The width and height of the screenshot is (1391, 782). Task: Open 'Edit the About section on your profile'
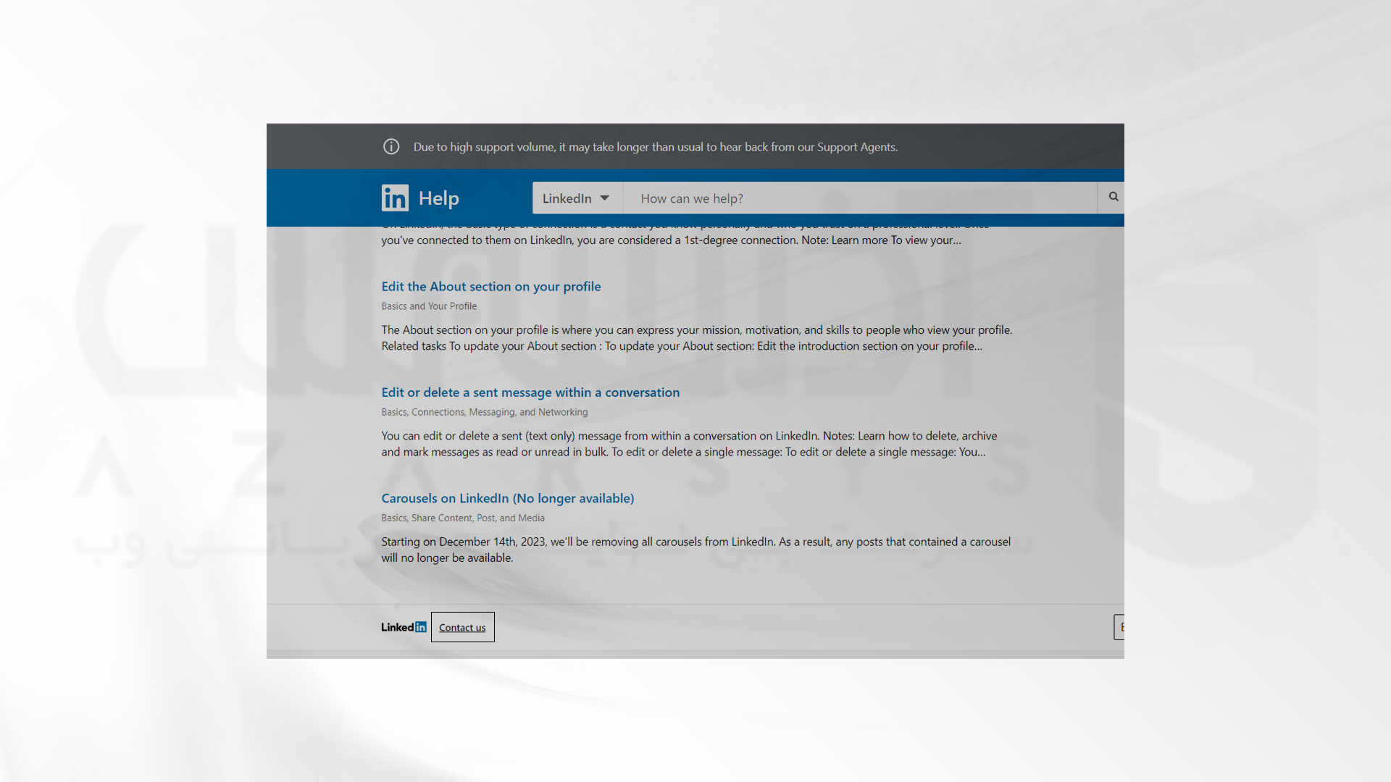pos(491,287)
